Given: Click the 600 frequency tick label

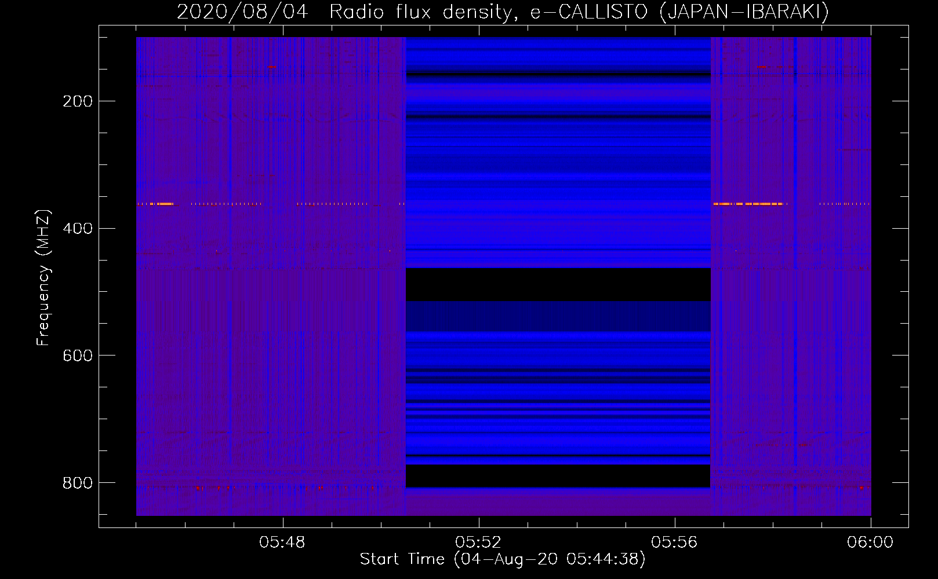Looking at the screenshot, I should 78,356.
